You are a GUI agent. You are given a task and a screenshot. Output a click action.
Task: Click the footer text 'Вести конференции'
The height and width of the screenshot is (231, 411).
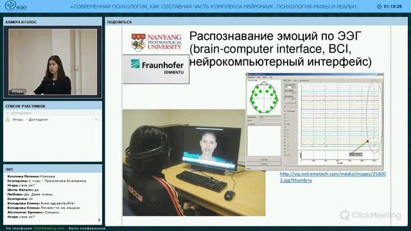(87, 228)
